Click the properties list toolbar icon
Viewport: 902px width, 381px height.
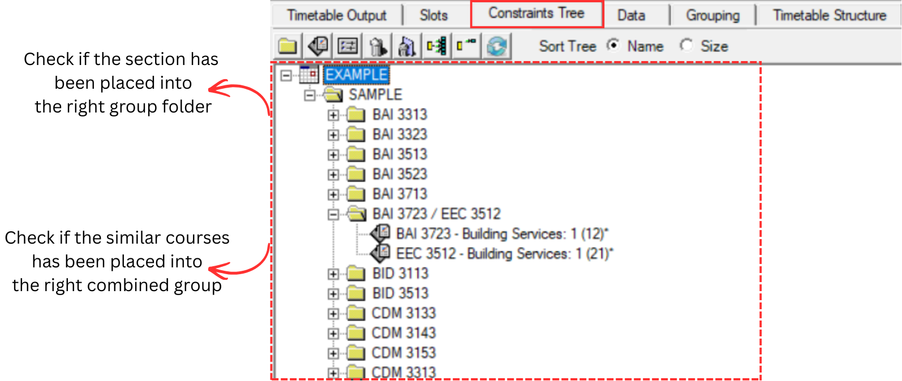coord(347,46)
